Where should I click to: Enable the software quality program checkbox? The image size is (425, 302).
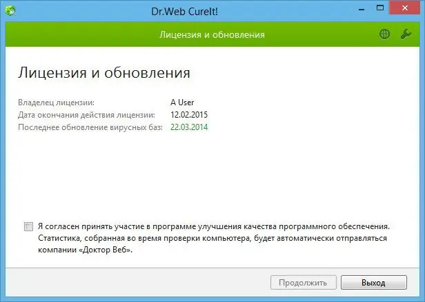pyautogui.click(x=28, y=226)
